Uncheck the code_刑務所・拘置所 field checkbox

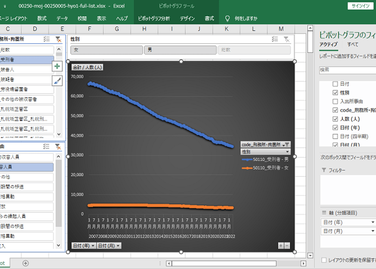335,110
